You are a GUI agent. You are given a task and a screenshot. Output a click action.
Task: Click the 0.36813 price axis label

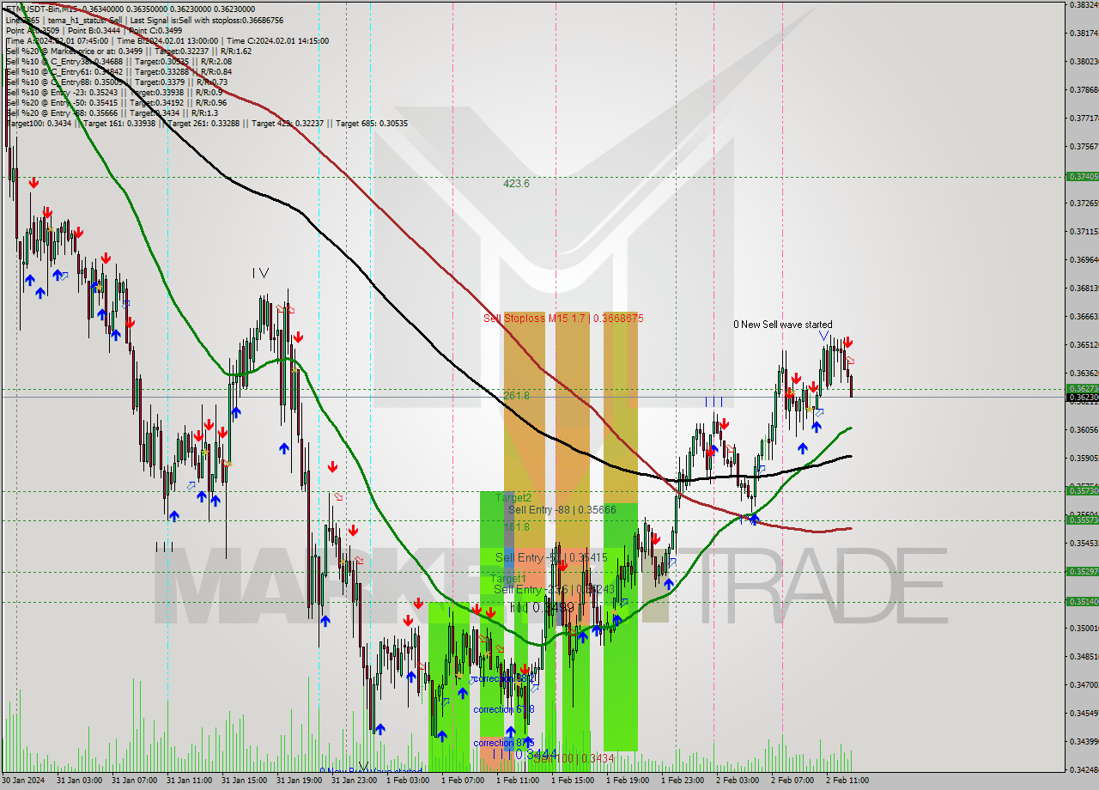pyautogui.click(x=1084, y=289)
